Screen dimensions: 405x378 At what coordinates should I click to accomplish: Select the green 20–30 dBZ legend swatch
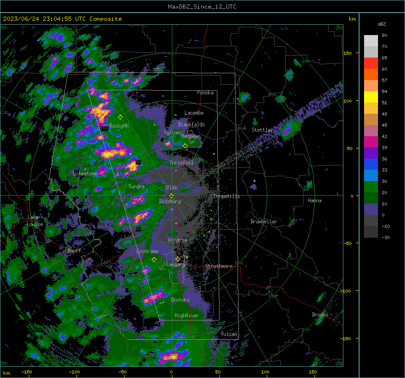tap(371, 187)
